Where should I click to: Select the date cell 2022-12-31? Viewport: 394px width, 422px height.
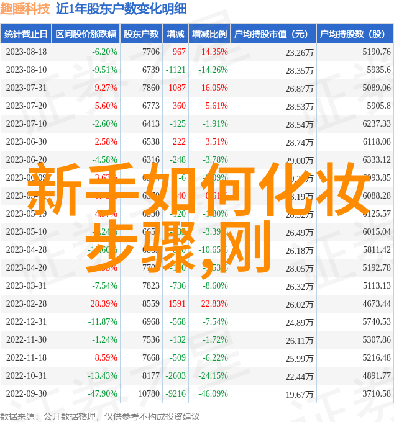tap(26, 322)
